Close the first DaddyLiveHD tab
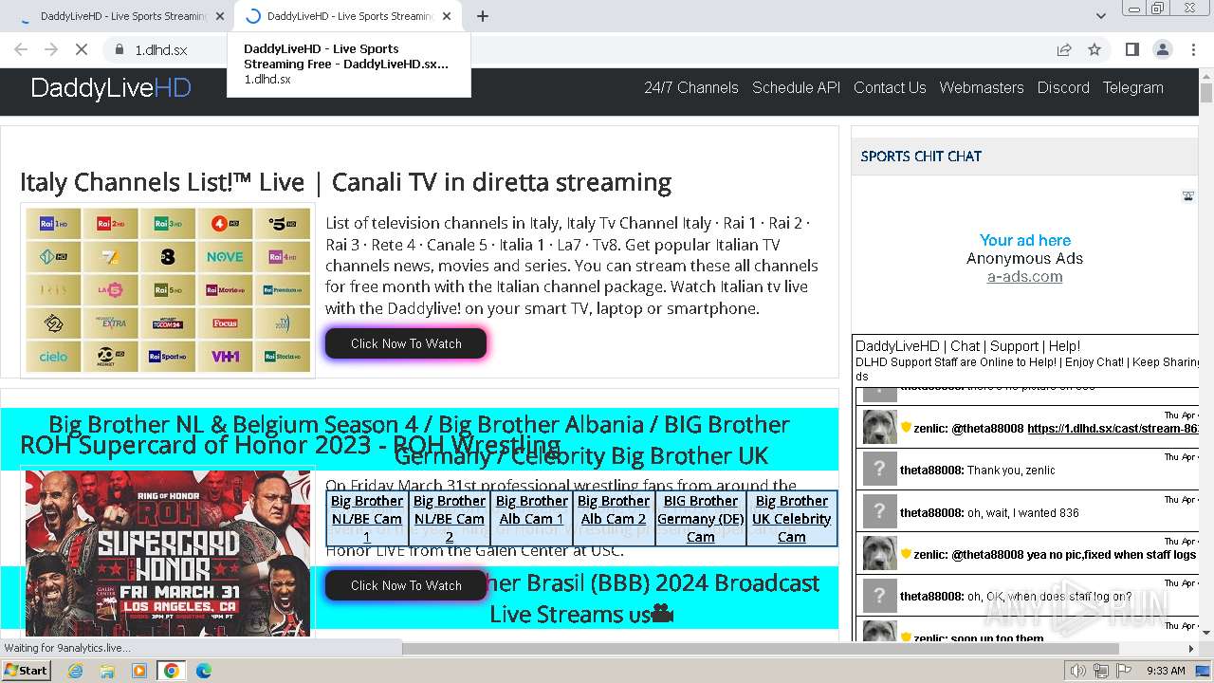 [220, 16]
